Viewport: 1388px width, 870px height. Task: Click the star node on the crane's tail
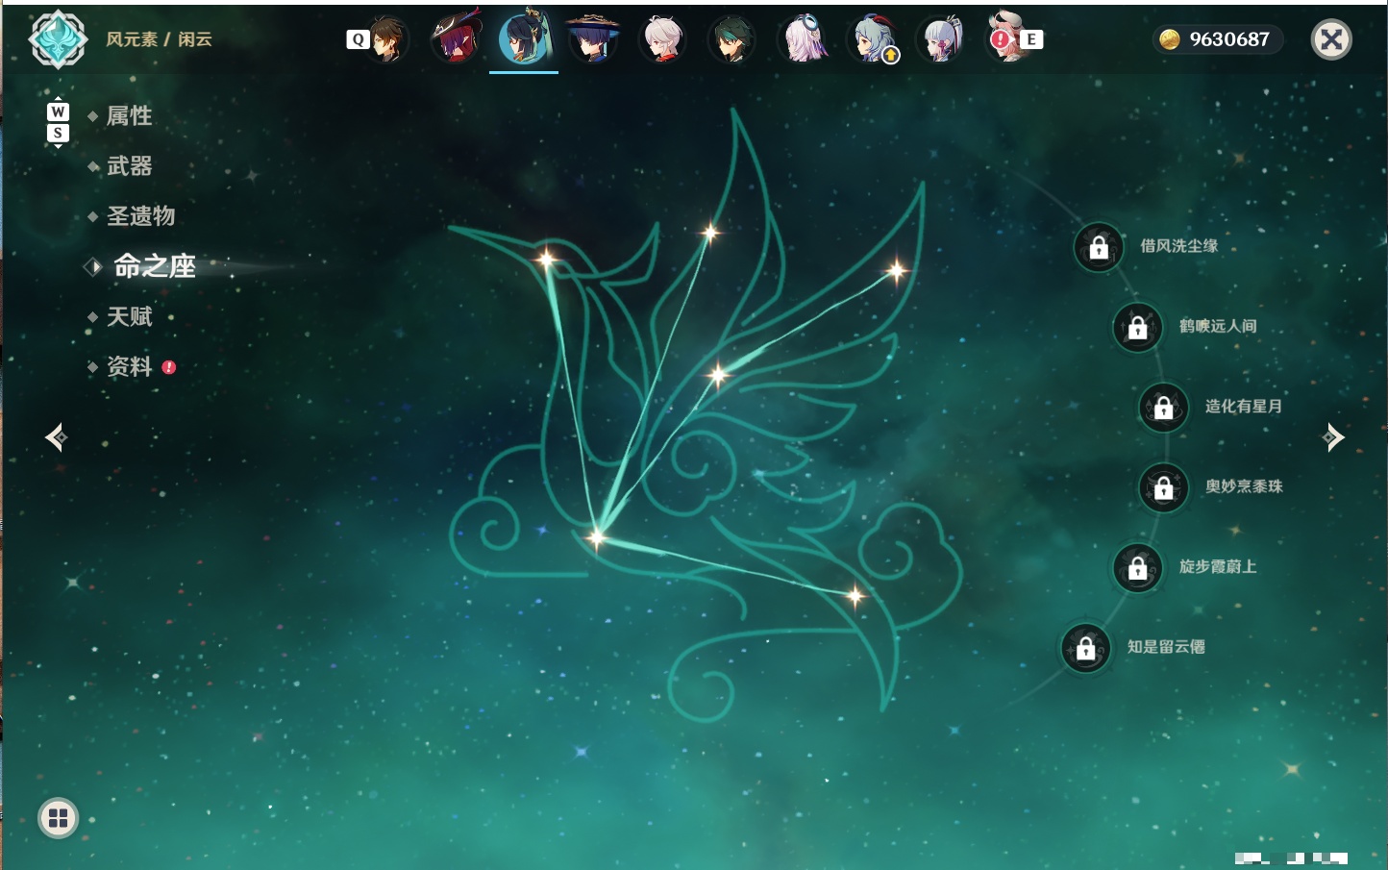(x=855, y=597)
